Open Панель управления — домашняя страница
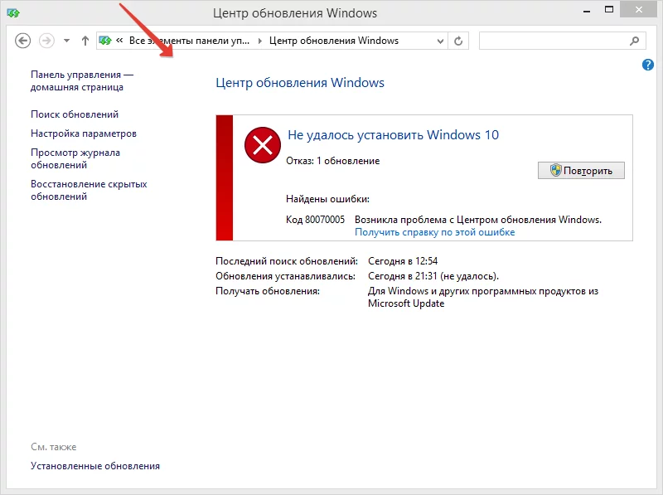 pyautogui.click(x=81, y=80)
